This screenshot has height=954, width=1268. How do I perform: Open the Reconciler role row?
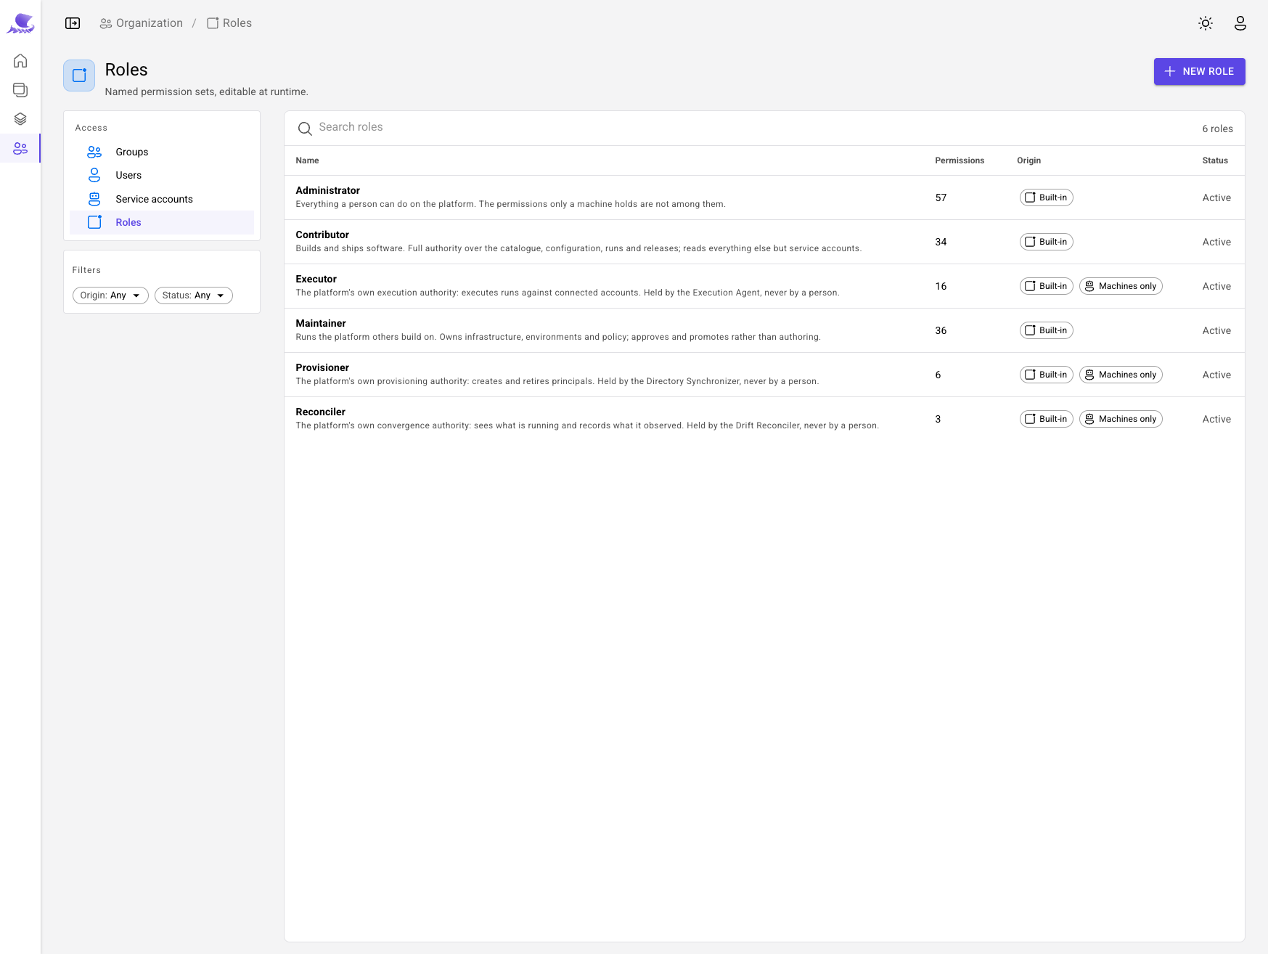point(764,419)
